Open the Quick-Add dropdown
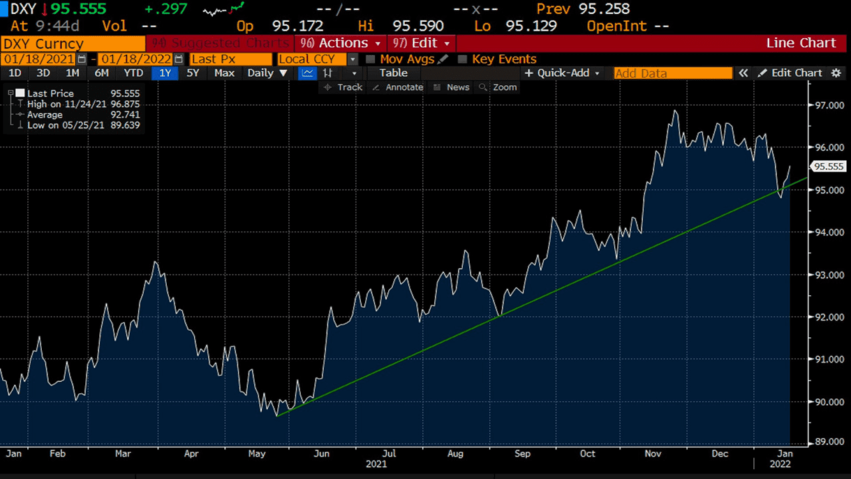Viewport: 851px width, 479px height. pyautogui.click(x=562, y=73)
